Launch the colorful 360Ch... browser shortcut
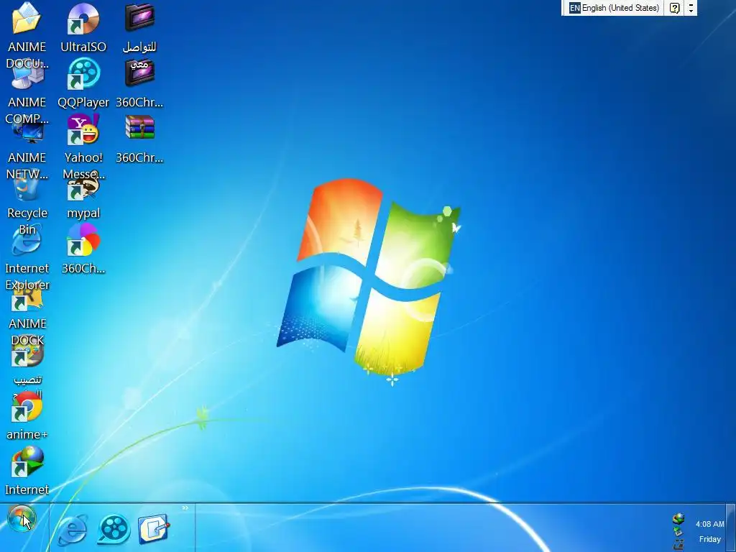Image resolution: width=736 pixels, height=552 pixels. [83, 240]
